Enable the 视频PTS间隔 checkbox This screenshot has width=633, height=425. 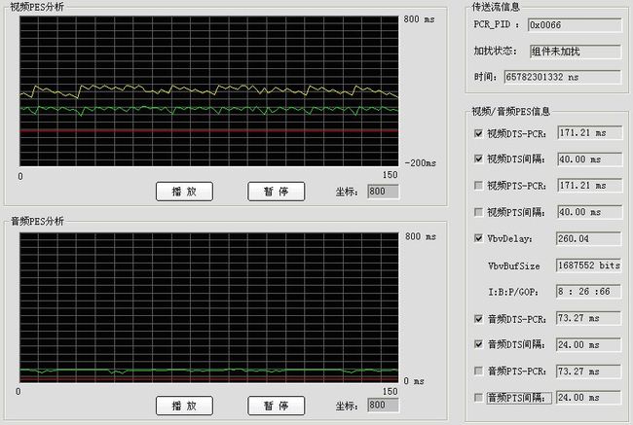click(478, 212)
